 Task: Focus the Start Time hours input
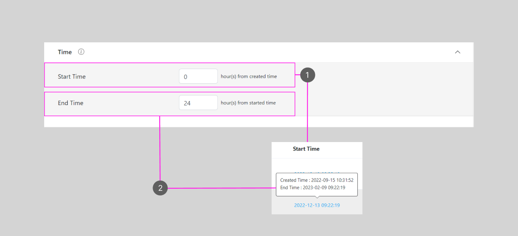(x=198, y=77)
